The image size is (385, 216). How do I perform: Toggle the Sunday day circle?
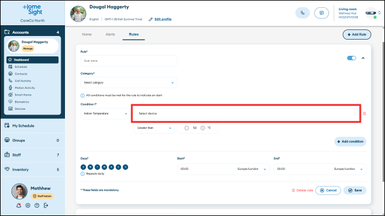pos(83,167)
